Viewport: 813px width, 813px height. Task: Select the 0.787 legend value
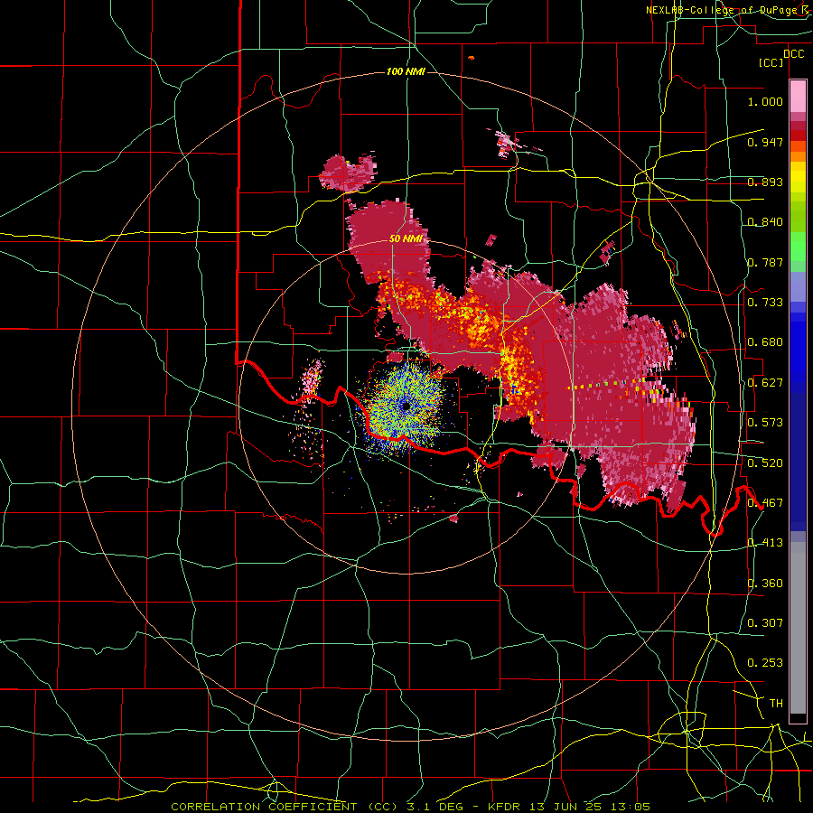tap(765, 262)
